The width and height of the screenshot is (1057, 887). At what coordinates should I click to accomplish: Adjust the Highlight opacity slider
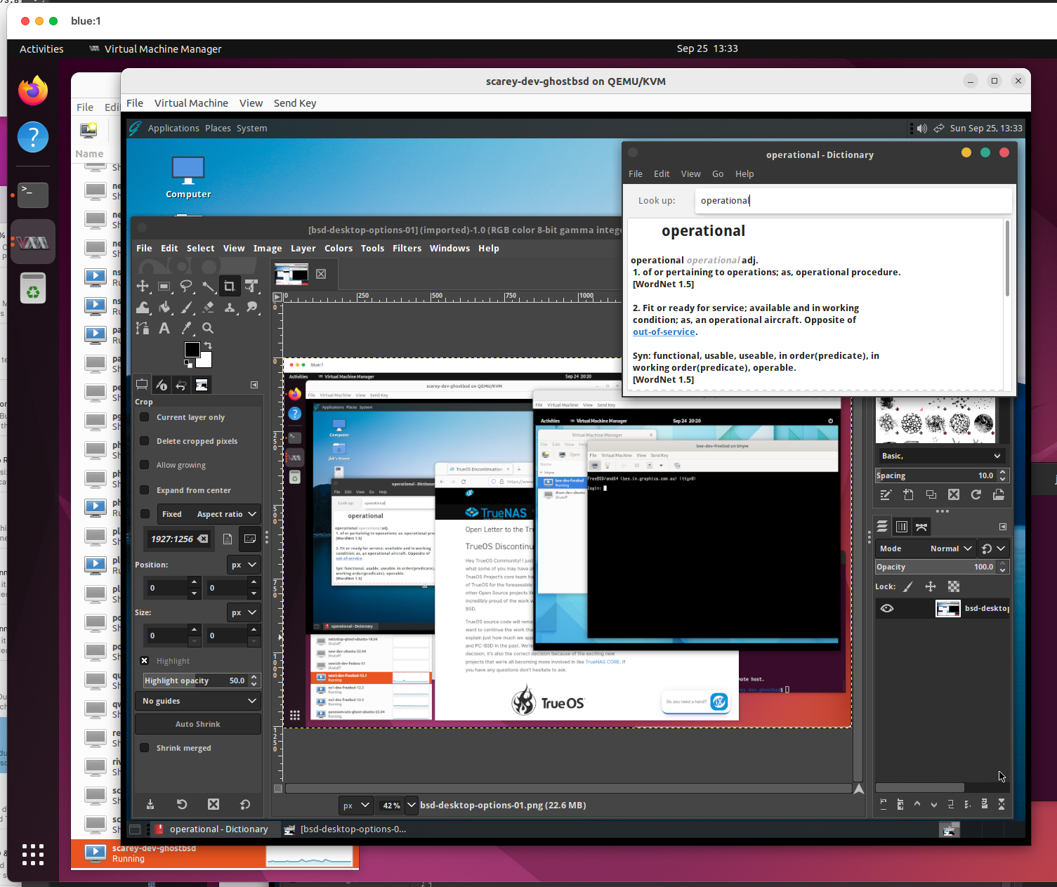point(196,681)
